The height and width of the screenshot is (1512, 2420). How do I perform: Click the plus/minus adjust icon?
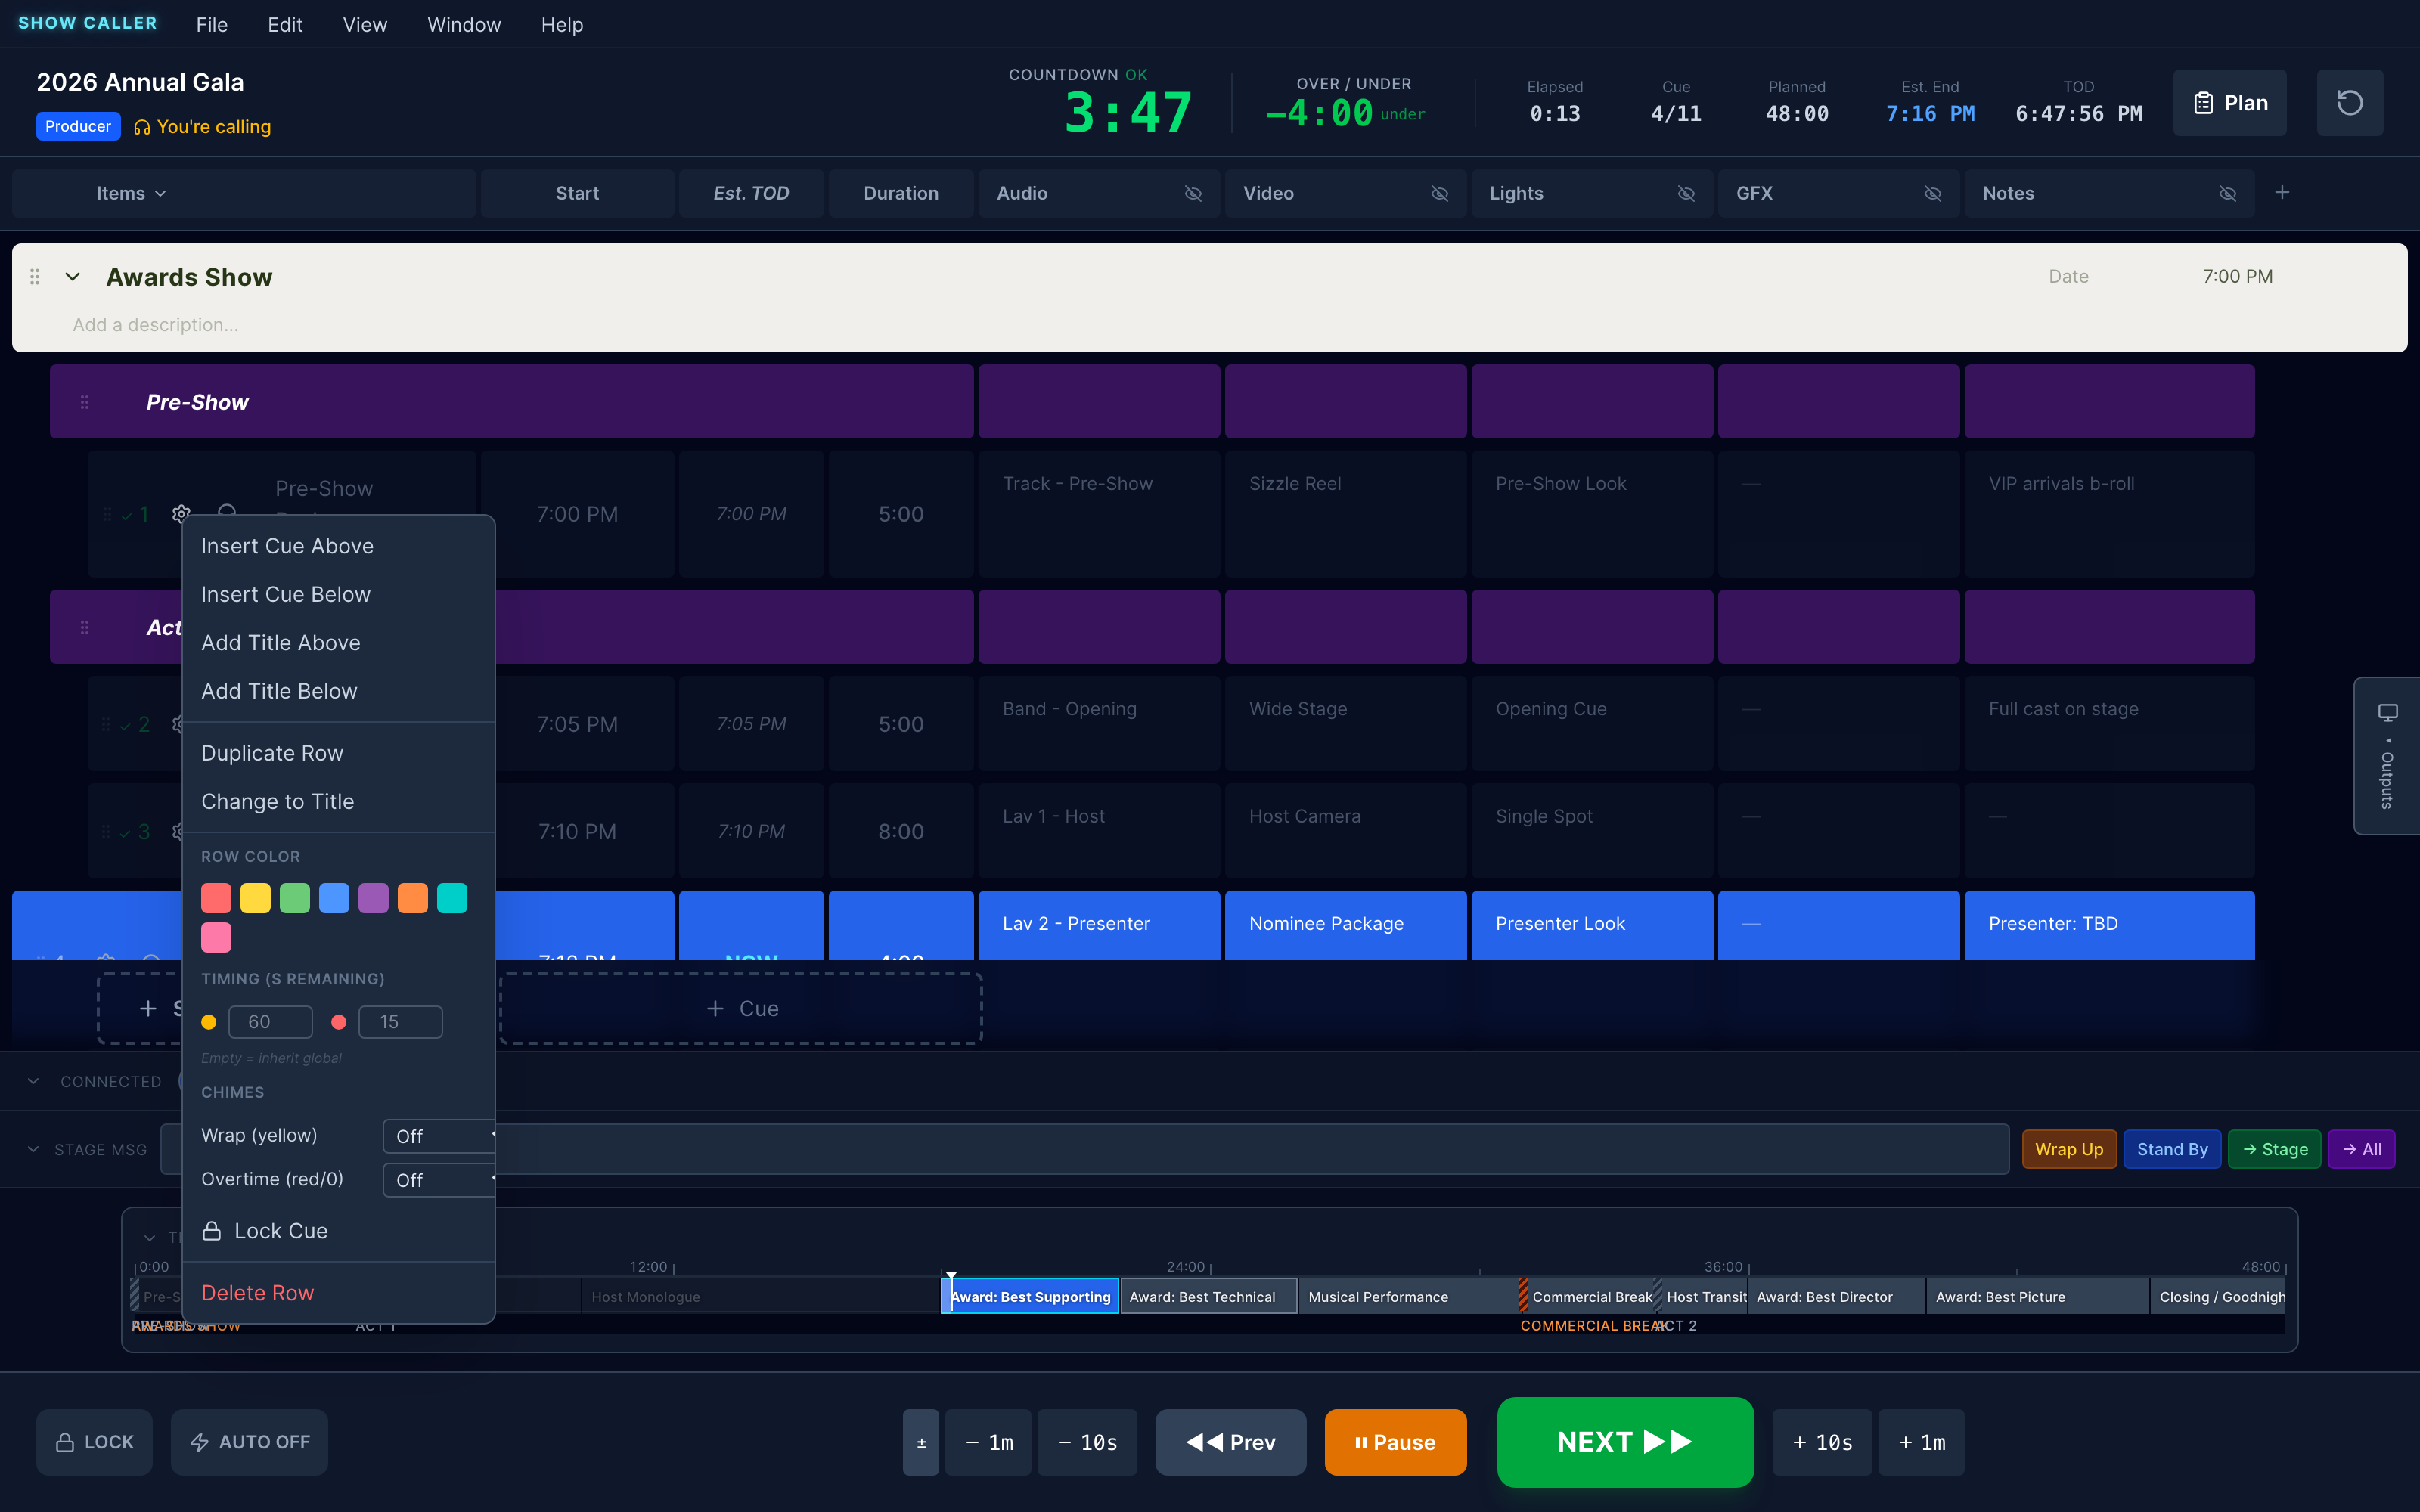[x=921, y=1443]
